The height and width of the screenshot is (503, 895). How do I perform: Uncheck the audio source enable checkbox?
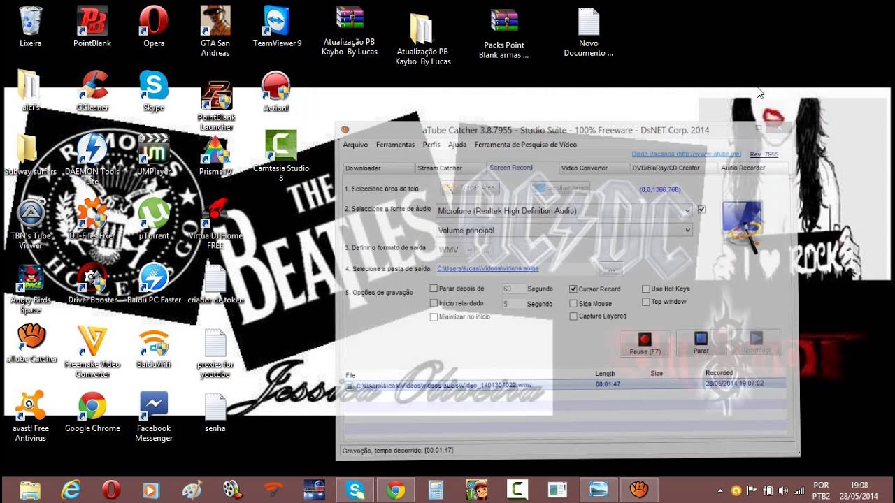click(701, 209)
